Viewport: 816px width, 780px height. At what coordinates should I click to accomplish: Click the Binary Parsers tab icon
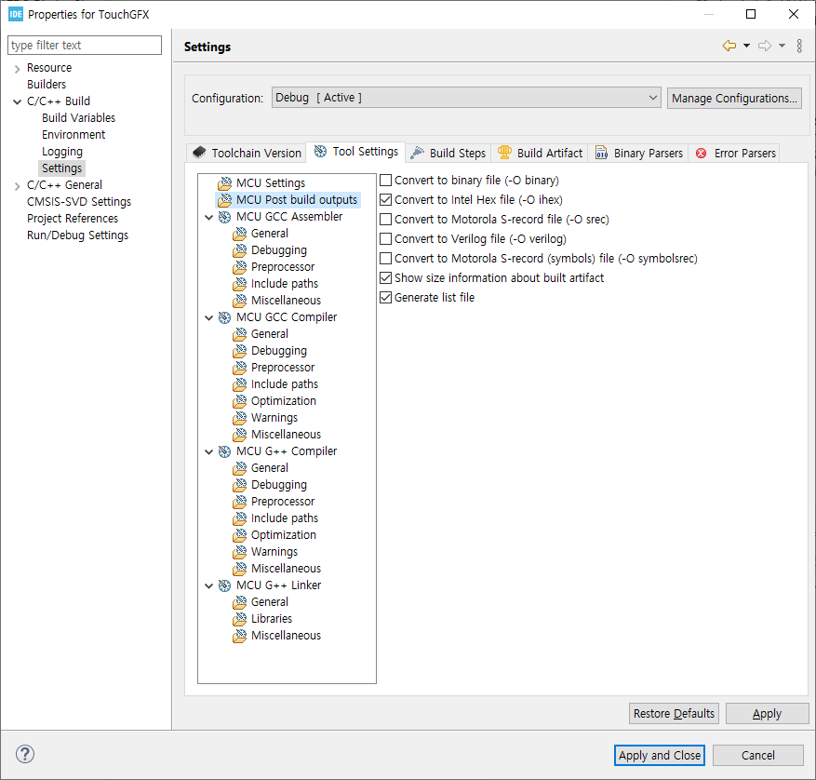coord(602,153)
